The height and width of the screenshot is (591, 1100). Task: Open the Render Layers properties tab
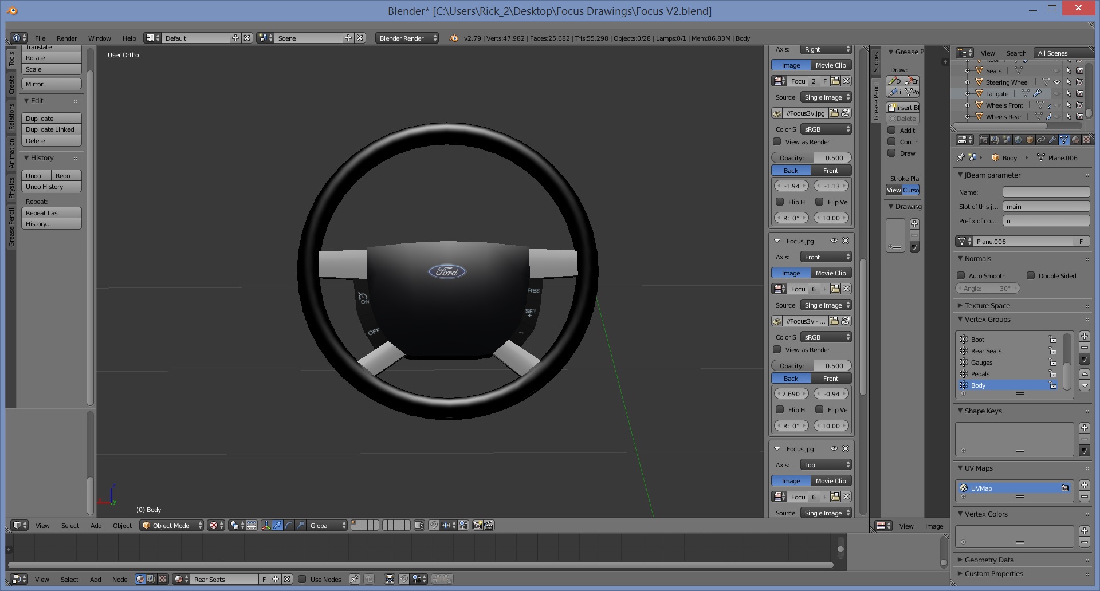995,140
